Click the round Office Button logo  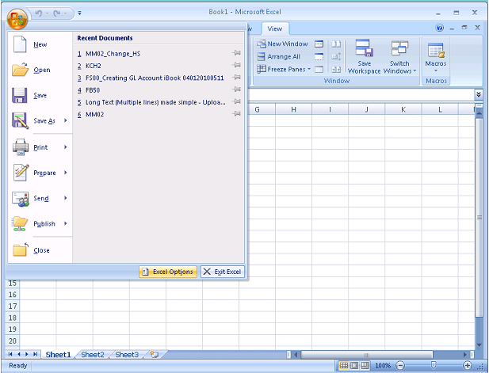tap(17, 16)
